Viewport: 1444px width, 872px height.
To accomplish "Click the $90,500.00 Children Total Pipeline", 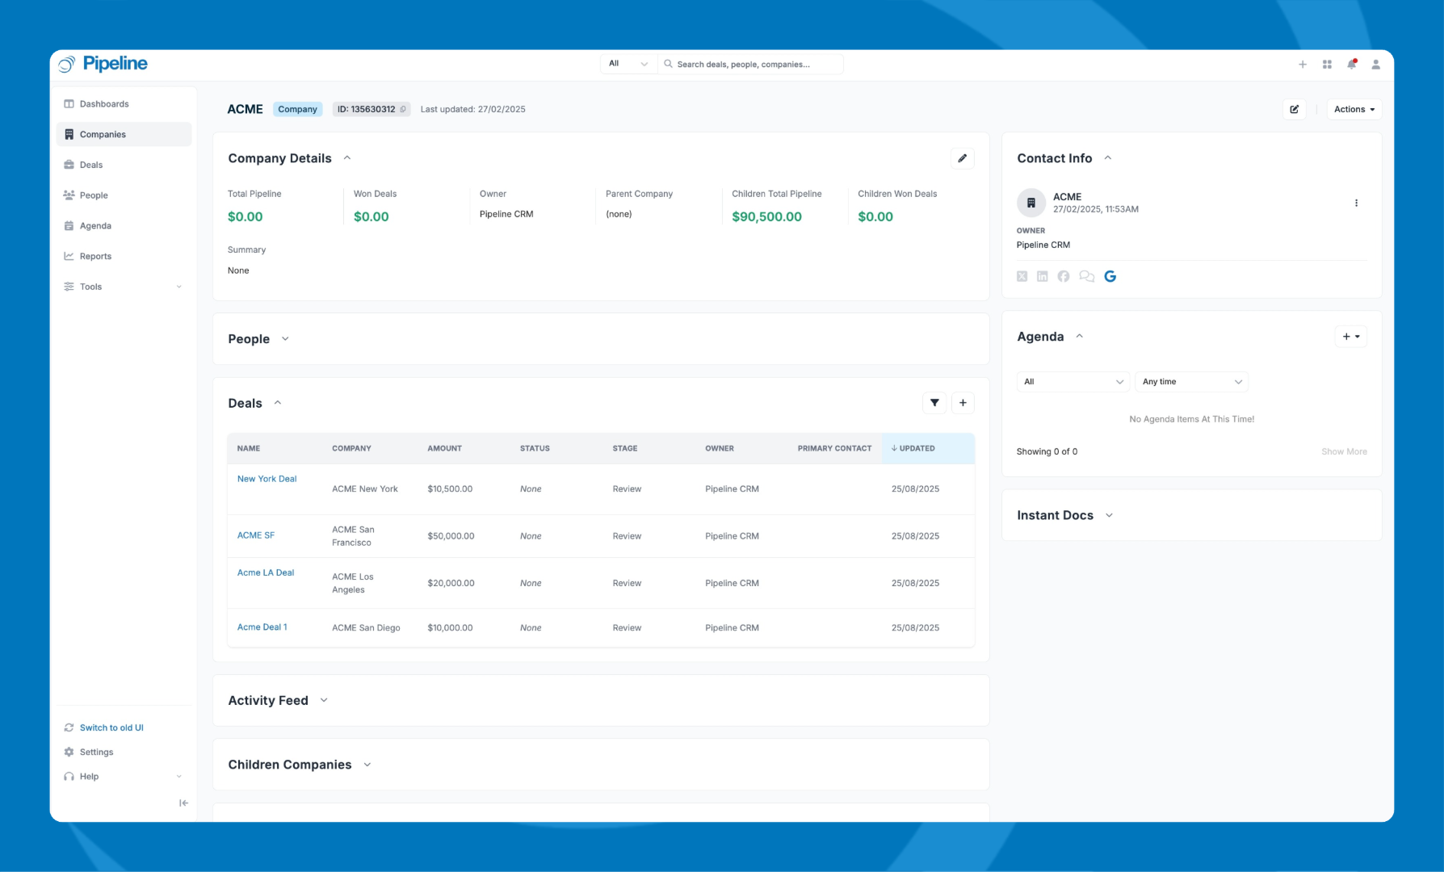I will 766,216.
